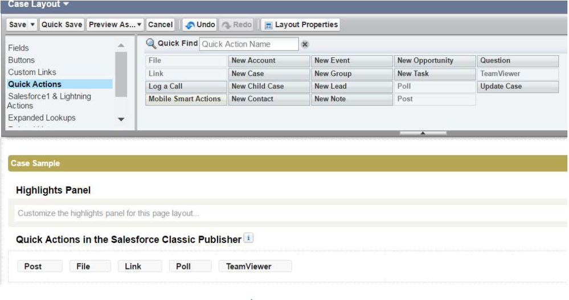
Task: Click the palette list scroll up arrow
Action: tap(121, 46)
